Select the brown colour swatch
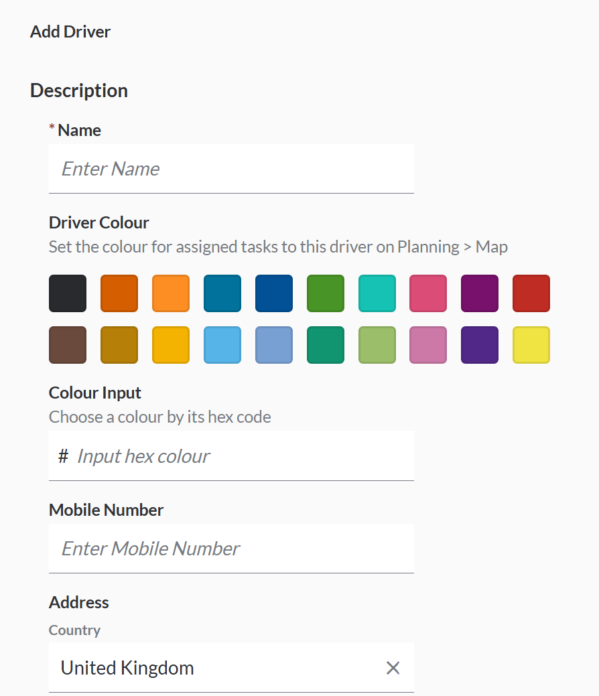Viewport: 599px width, 696px height. [68, 345]
